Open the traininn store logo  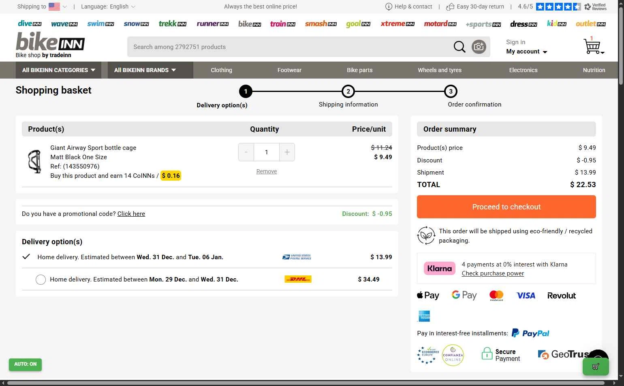[283, 24]
